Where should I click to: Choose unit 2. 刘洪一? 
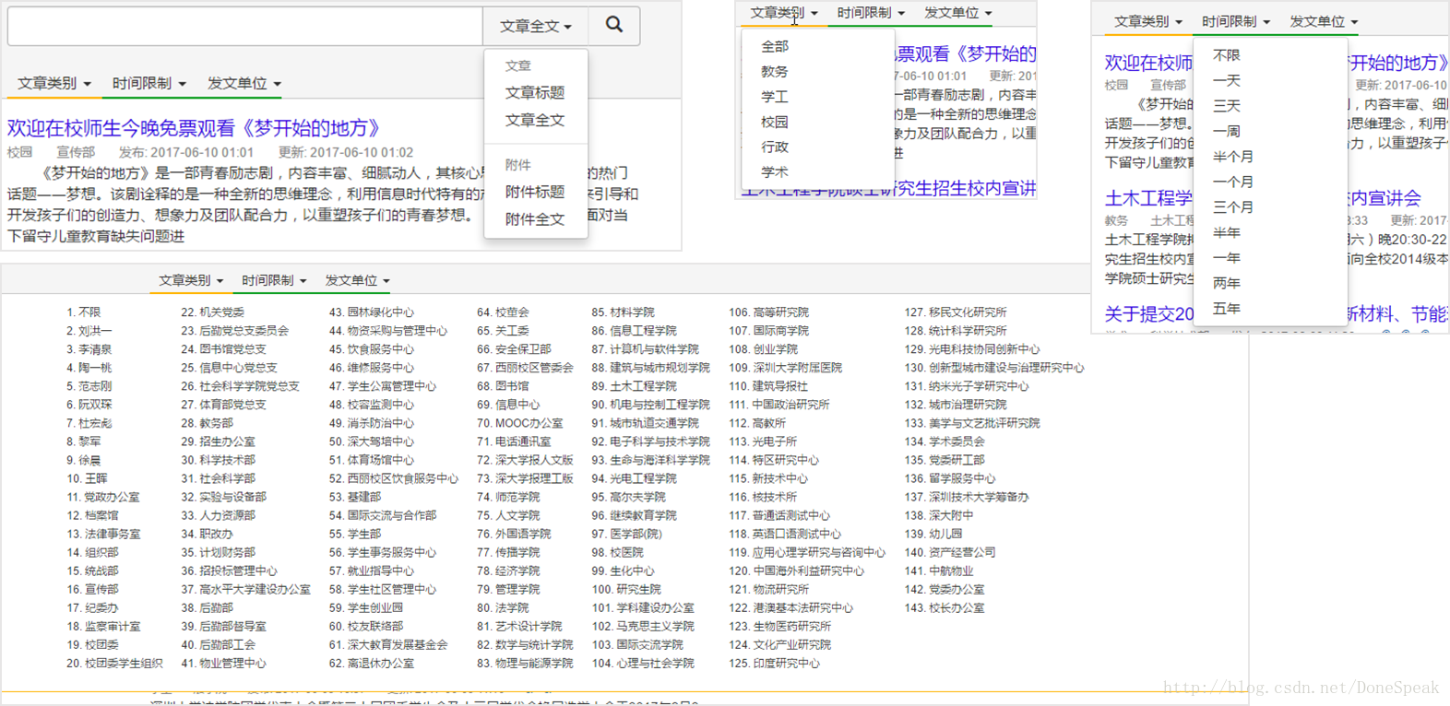pyautogui.click(x=89, y=331)
